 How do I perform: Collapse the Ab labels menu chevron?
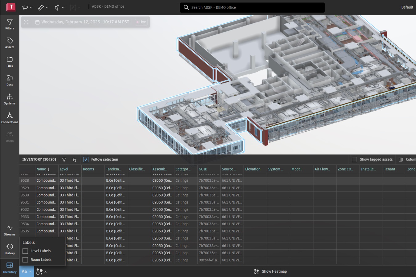point(31,271)
